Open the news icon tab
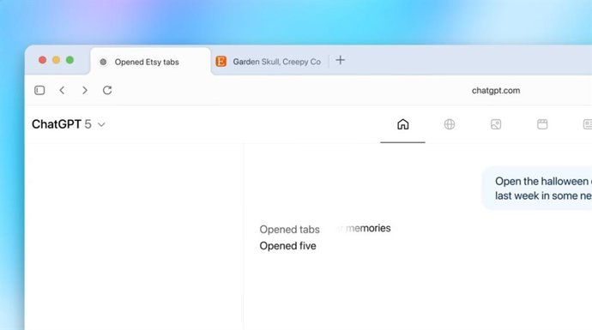The width and height of the screenshot is (592, 330). (x=588, y=124)
